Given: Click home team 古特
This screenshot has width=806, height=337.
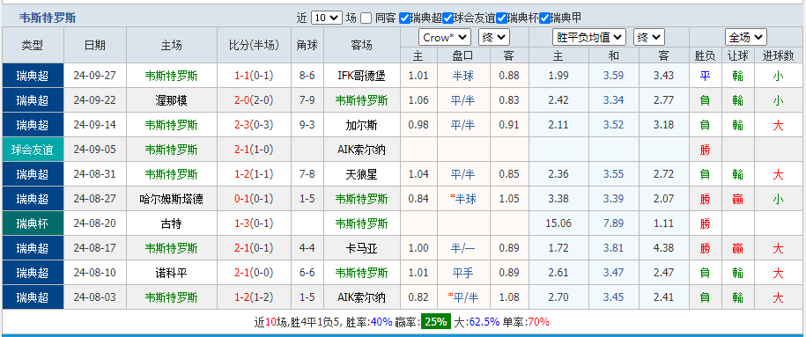Looking at the screenshot, I should pyautogui.click(x=171, y=223).
